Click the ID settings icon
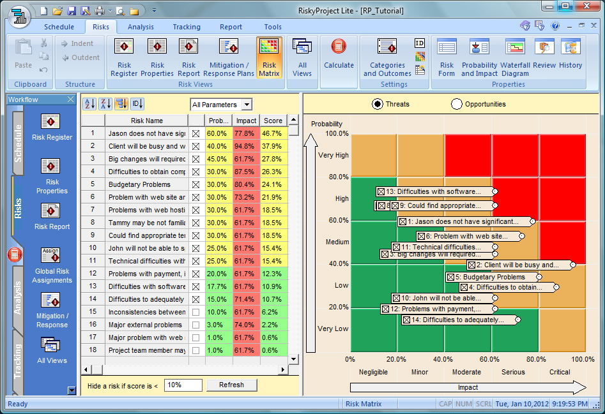 (x=419, y=43)
